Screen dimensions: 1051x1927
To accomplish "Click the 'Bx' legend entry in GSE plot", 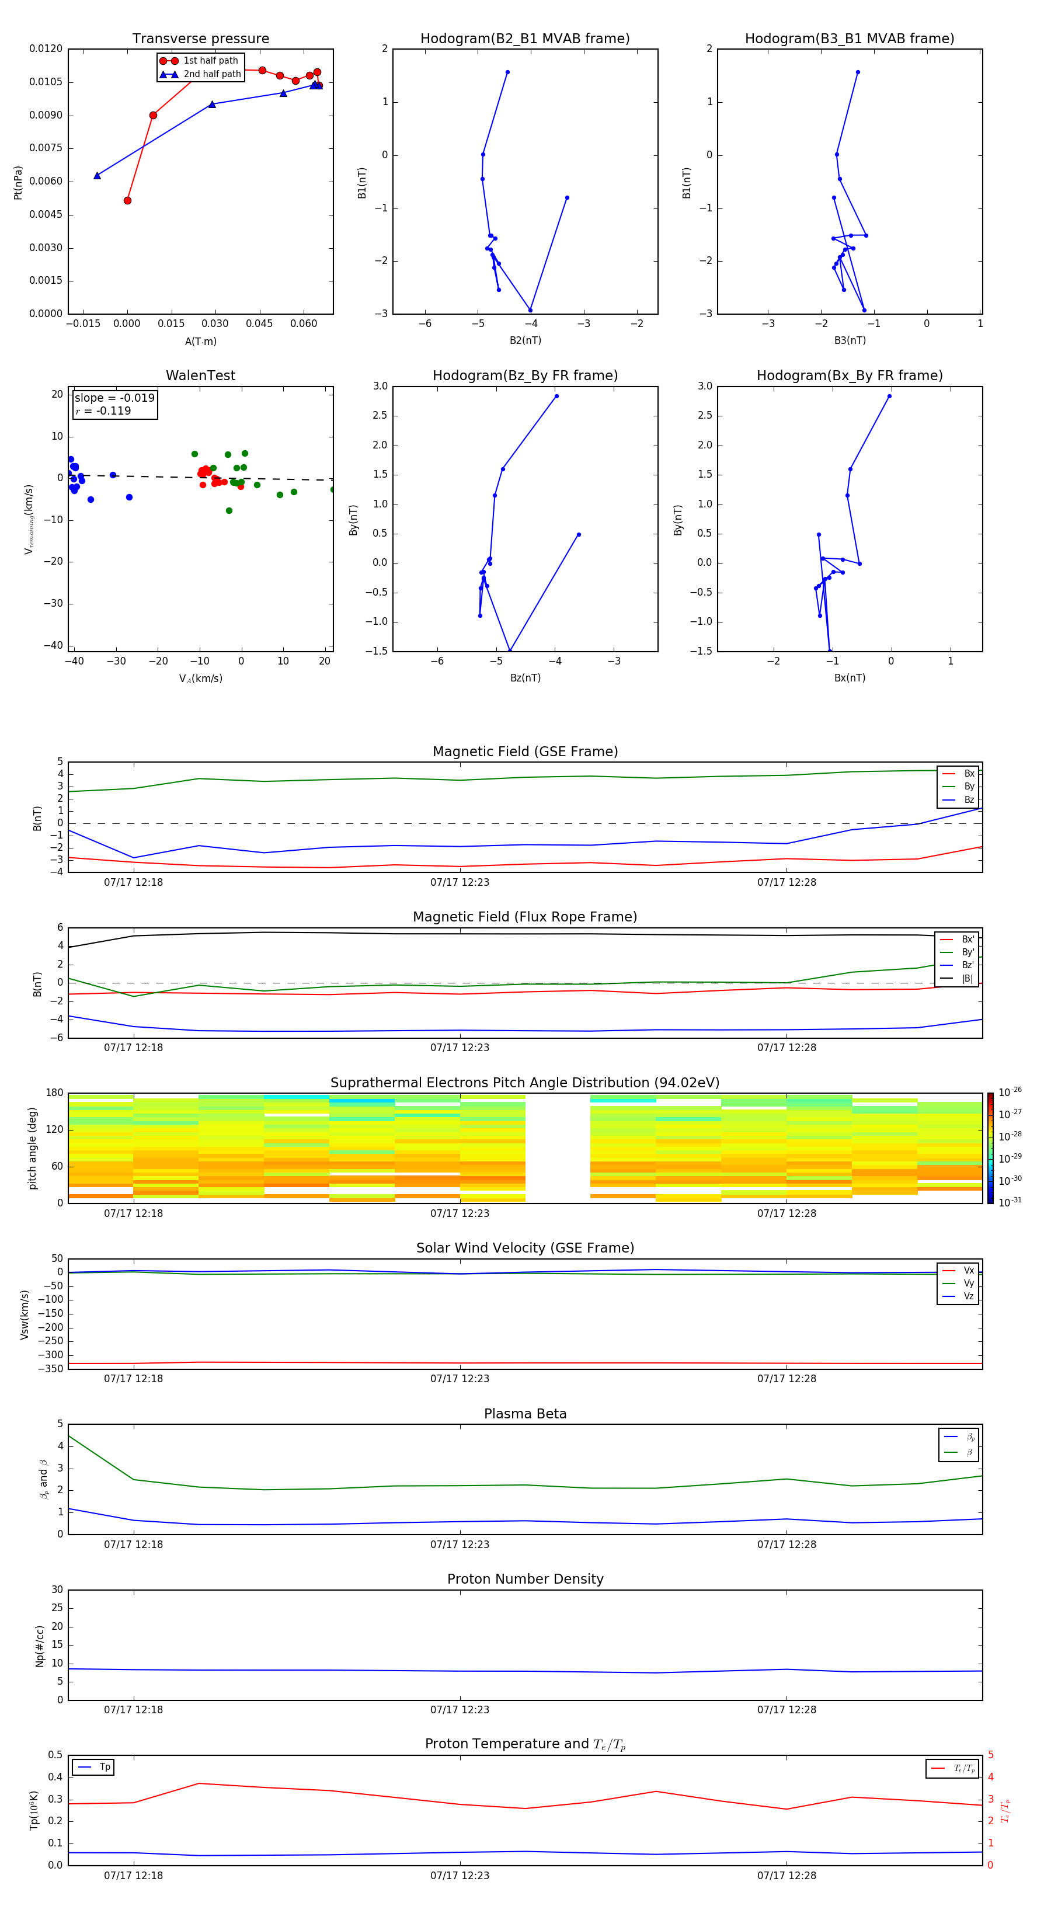I will pos(958,774).
